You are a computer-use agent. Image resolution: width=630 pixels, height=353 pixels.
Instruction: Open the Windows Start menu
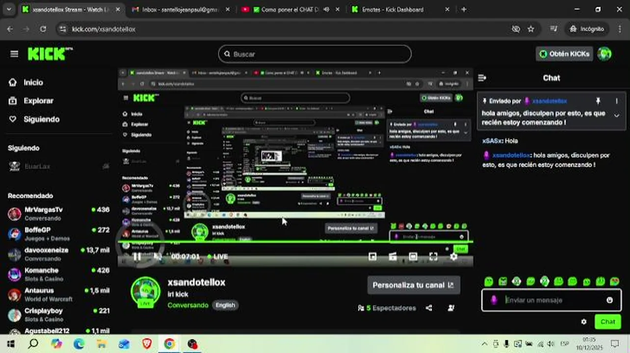10,344
